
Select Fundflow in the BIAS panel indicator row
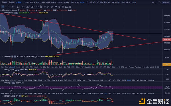[151, 80]
